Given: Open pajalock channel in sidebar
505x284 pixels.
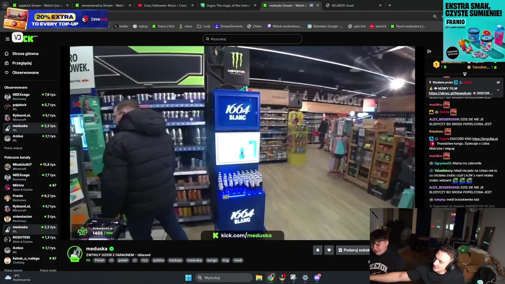Looking at the screenshot, I should point(30,107).
